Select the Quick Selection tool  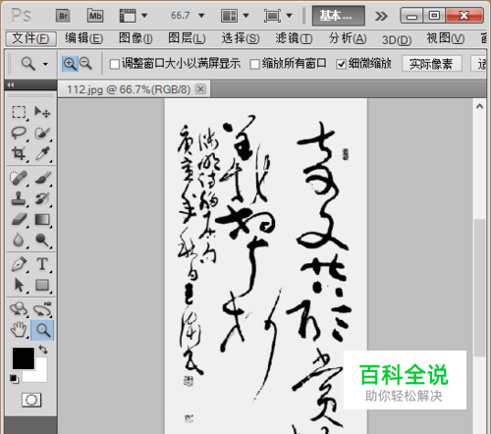[x=42, y=133]
